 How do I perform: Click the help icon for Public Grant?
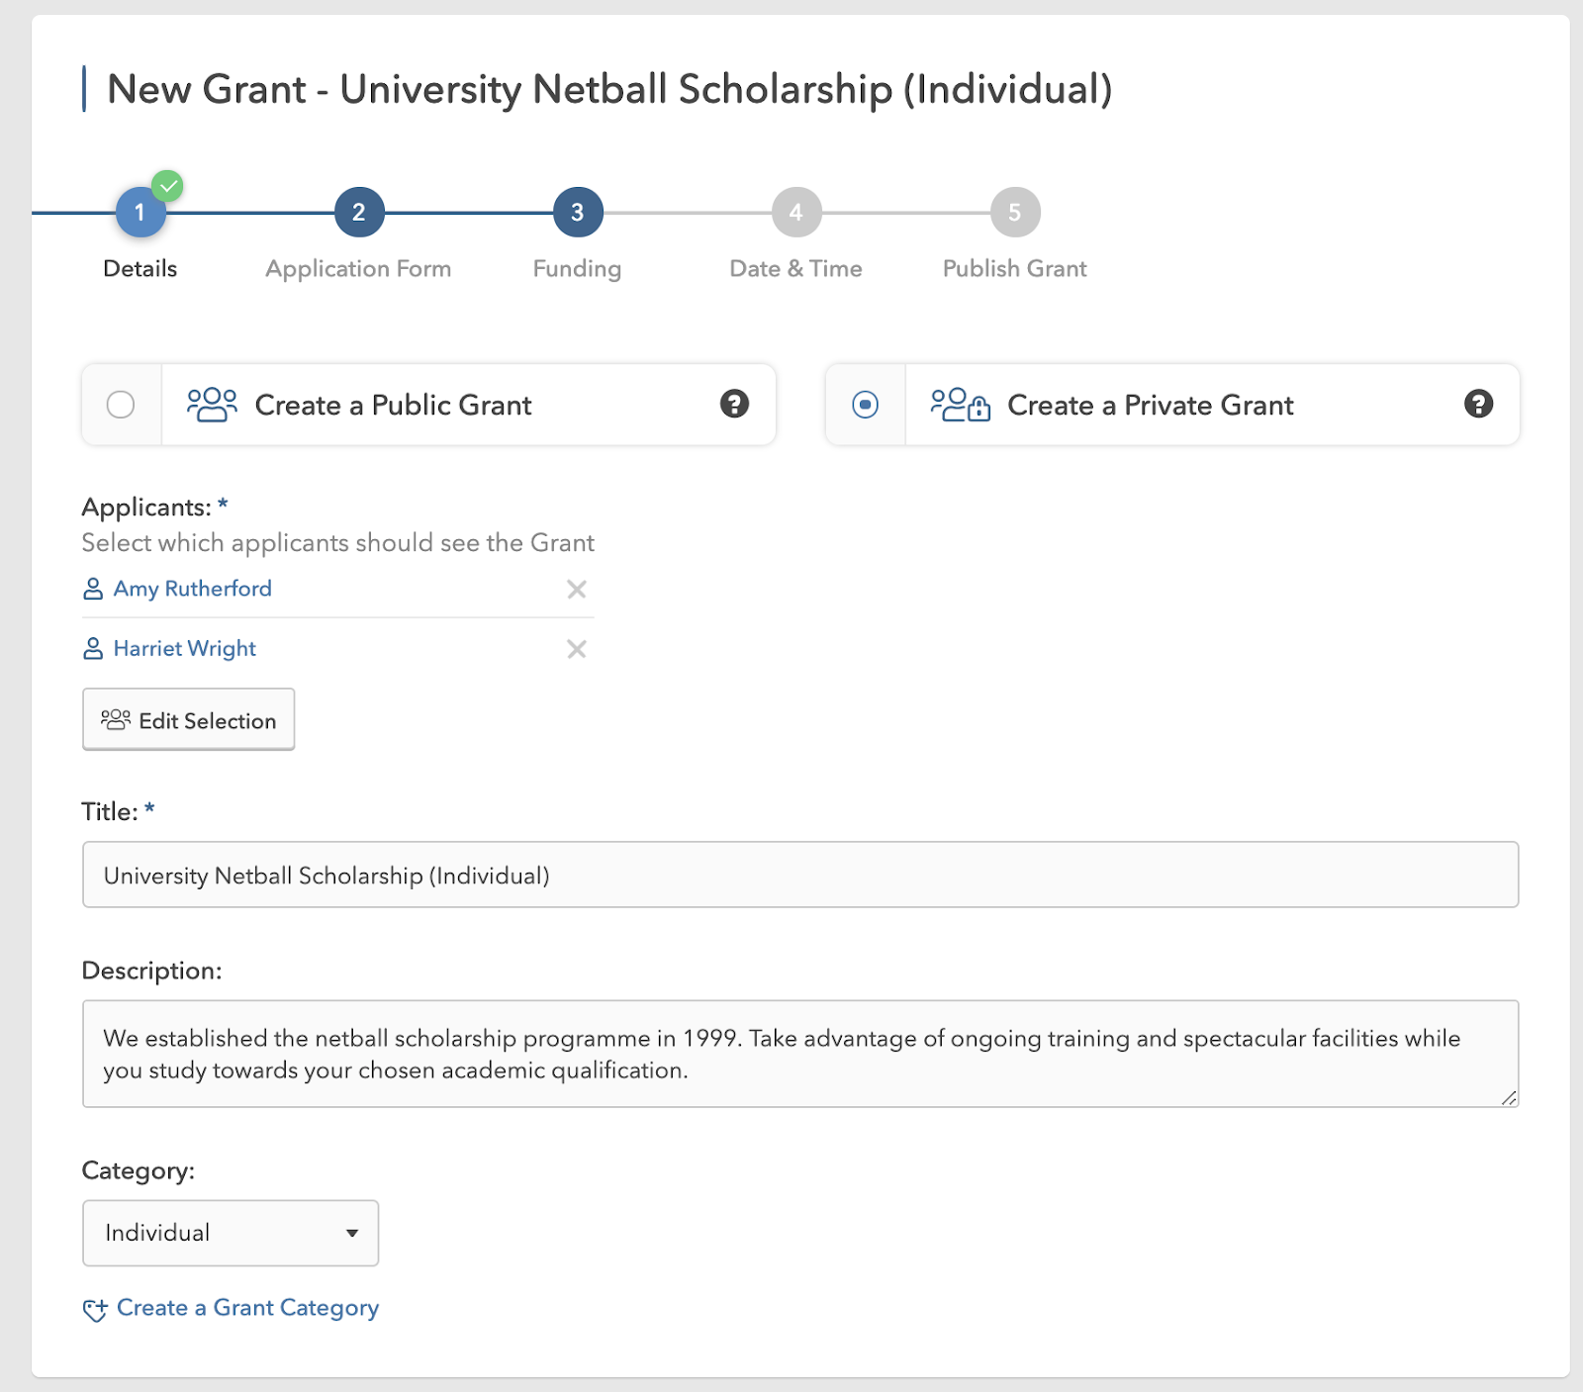point(734,404)
